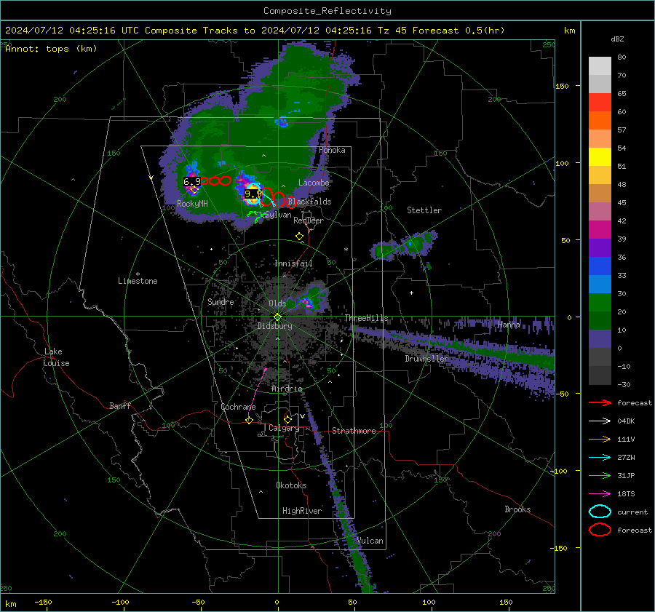Pick the light gray 80-70 dBZ swatch
This screenshot has height=612, width=655.
(x=600, y=65)
